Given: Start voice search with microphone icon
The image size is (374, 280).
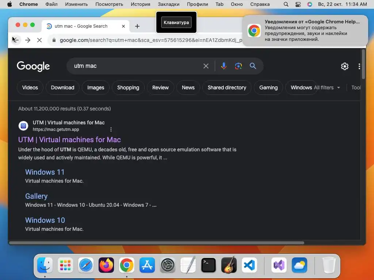Looking at the screenshot, I should (224, 66).
